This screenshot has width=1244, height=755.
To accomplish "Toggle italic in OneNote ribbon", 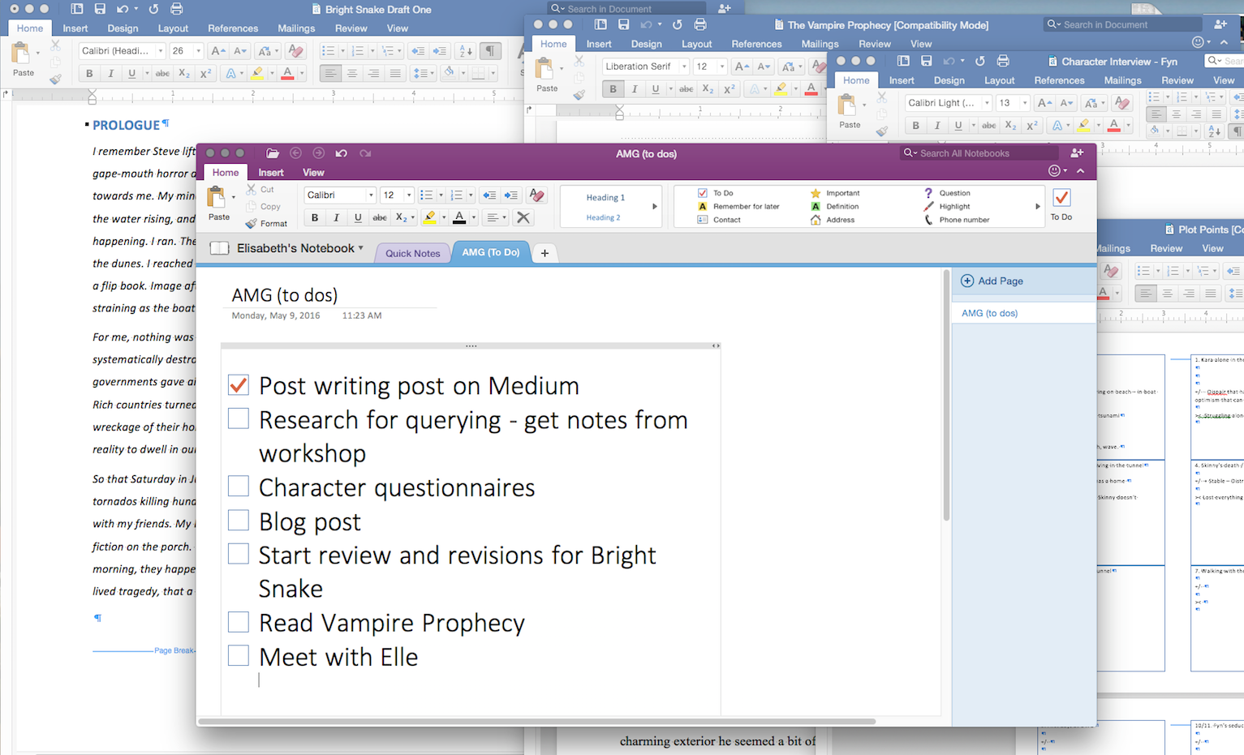I will point(336,217).
